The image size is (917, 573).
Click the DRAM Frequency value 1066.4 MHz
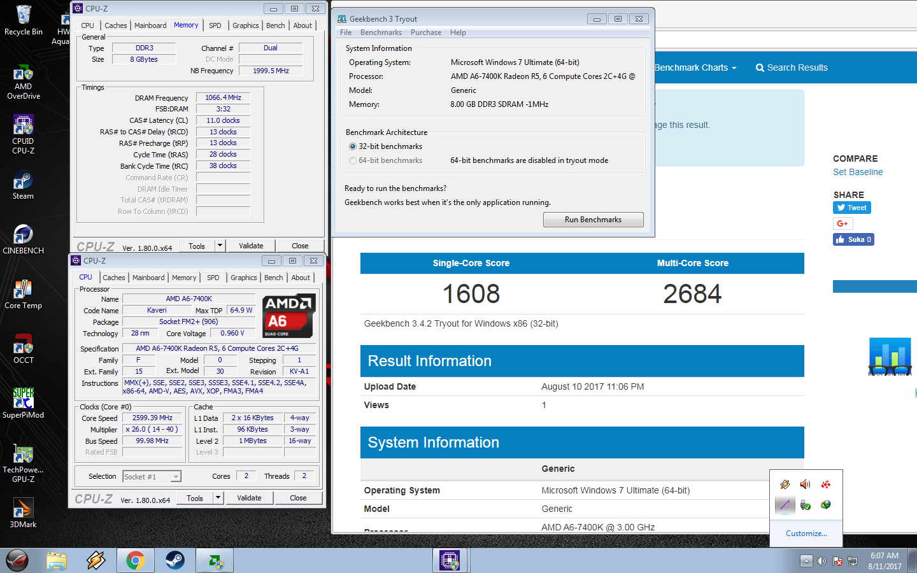click(x=223, y=97)
